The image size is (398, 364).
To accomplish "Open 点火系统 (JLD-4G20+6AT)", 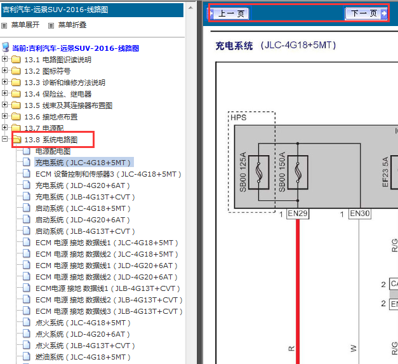I will pos(83,334).
